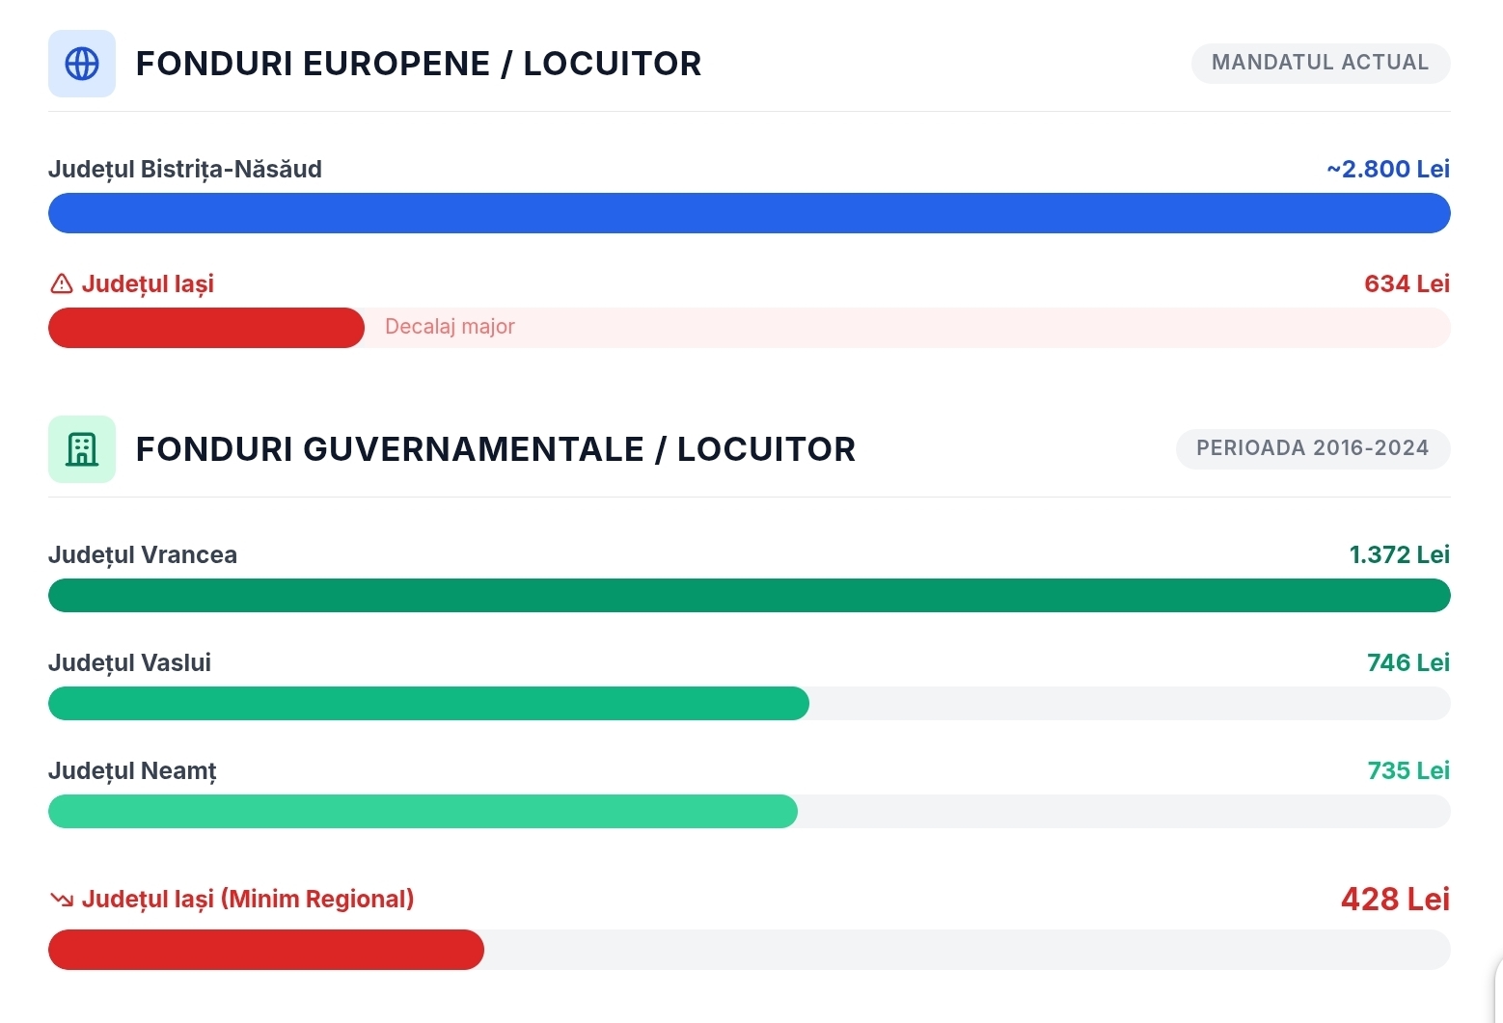Click the Decalaj major label
The height and width of the screenshot is (1023, 1503).
click(450, 327)
